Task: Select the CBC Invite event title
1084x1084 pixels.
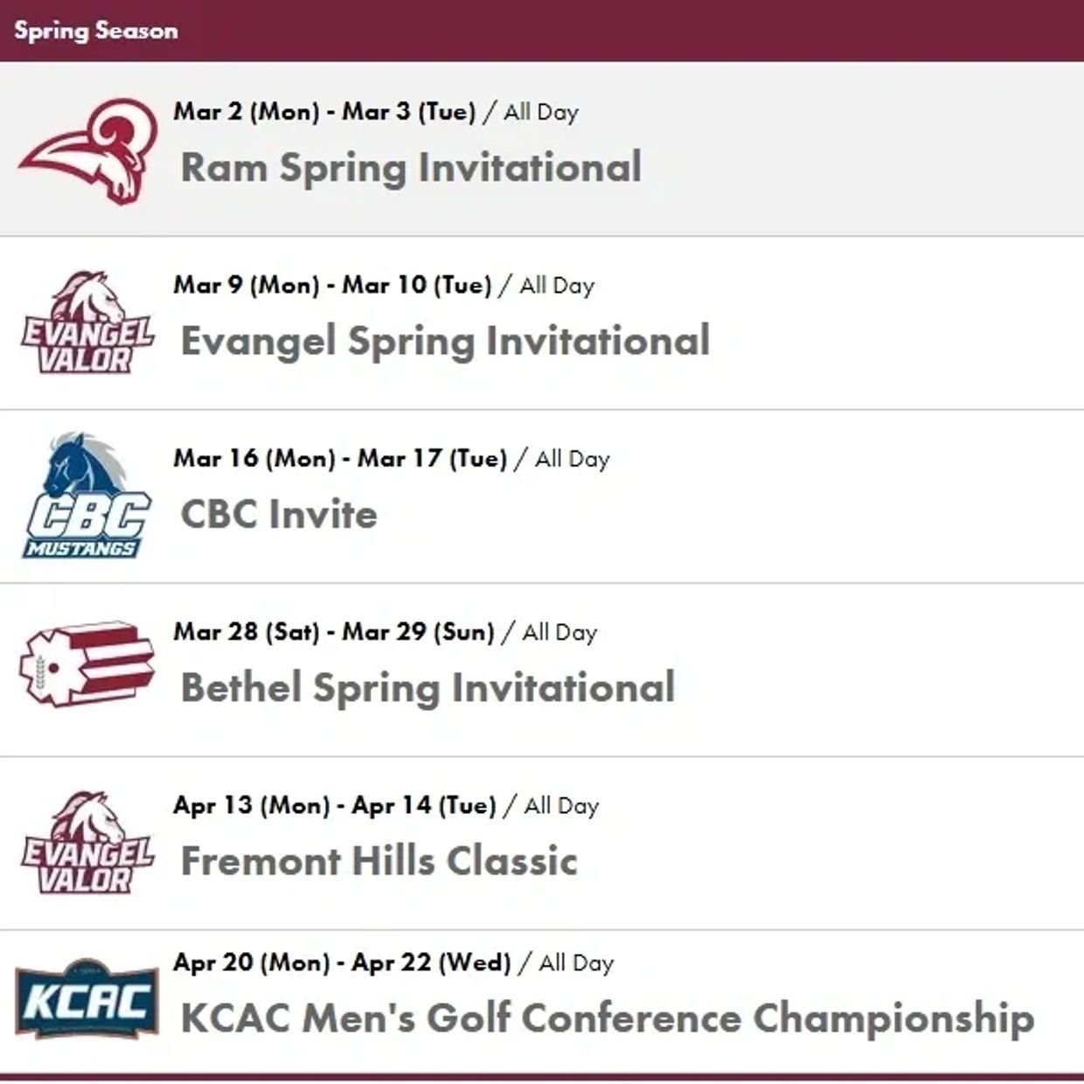Action: pos(279,514)
